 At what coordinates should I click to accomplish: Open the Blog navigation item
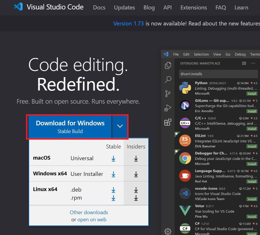click(x=149, y=7)
